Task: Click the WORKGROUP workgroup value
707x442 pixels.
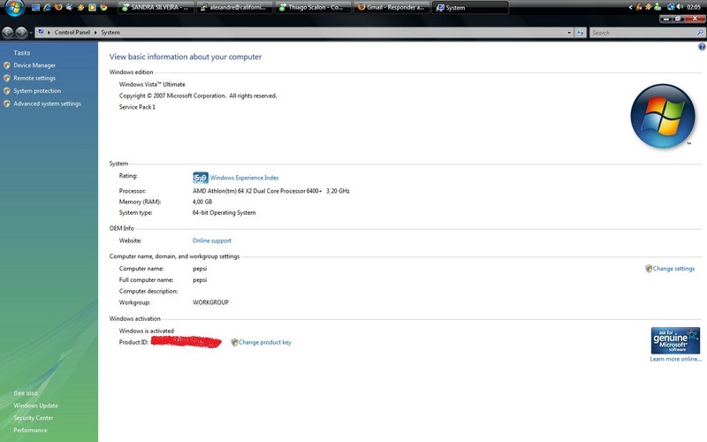Action: click(210, 302)
